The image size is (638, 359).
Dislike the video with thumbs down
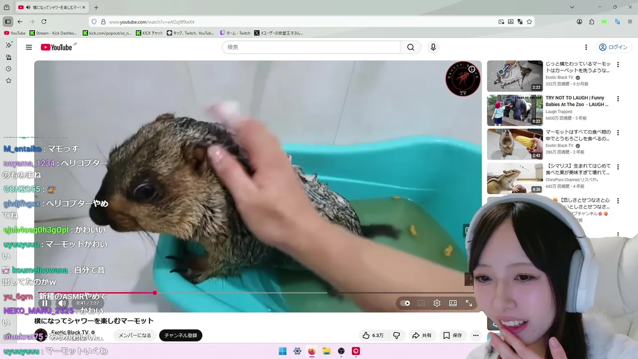[x=397, y=336]
